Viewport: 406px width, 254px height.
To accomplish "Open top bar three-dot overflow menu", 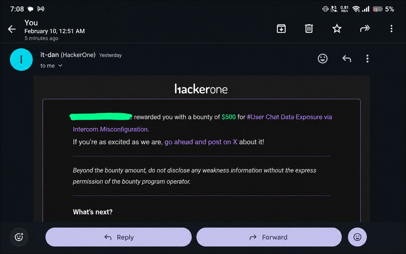I will point(391,29).
